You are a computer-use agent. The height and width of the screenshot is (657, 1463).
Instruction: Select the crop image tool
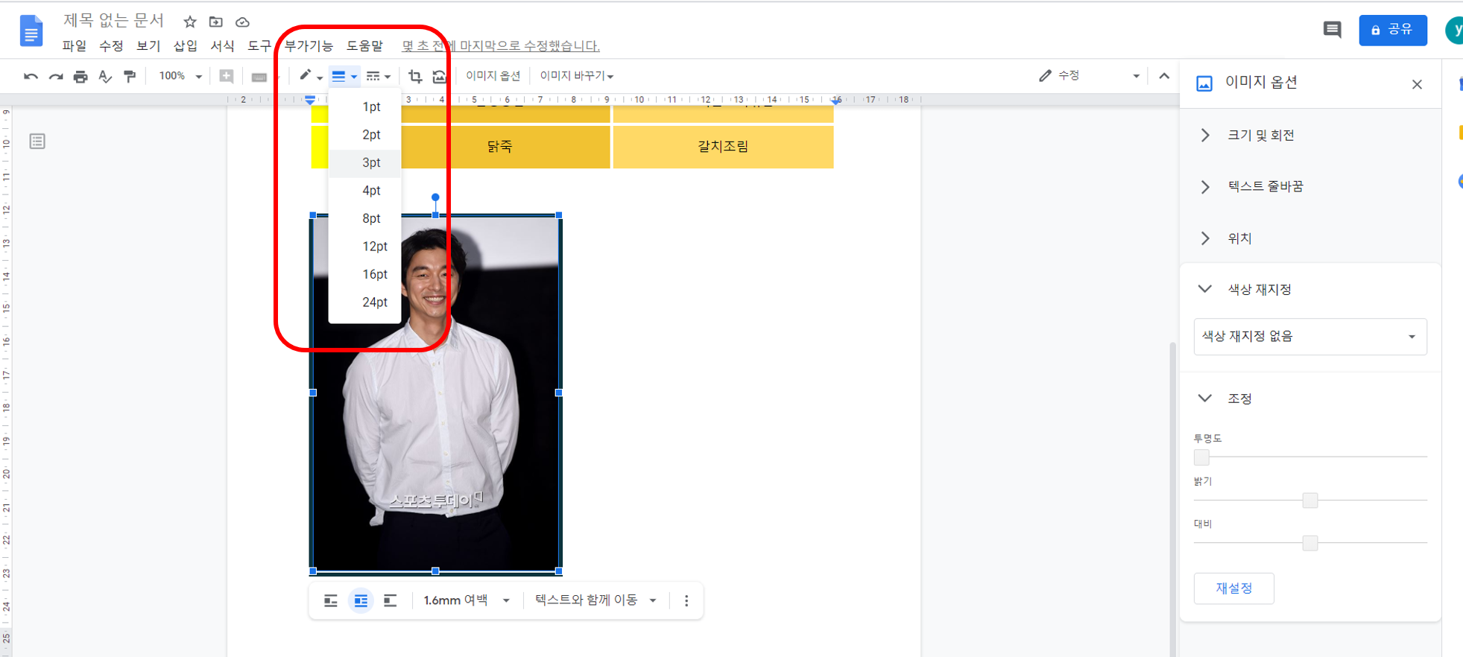(415, 76)
